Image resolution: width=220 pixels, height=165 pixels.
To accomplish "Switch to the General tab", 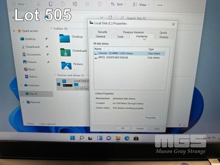I will click(100, 37).
